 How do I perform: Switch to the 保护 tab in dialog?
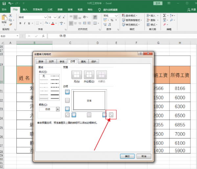tap(94, 61)
